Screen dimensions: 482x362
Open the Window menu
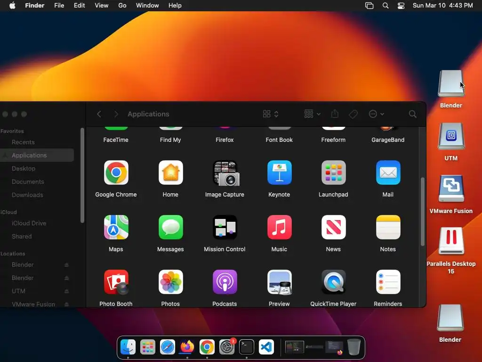tap(147, 6)
